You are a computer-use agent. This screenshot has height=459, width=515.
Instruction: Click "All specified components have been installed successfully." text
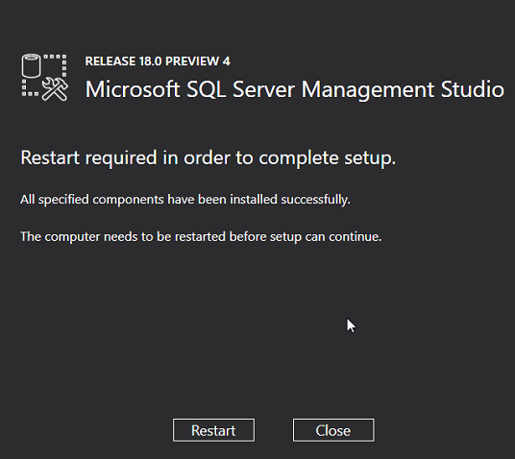click(185, 200)
